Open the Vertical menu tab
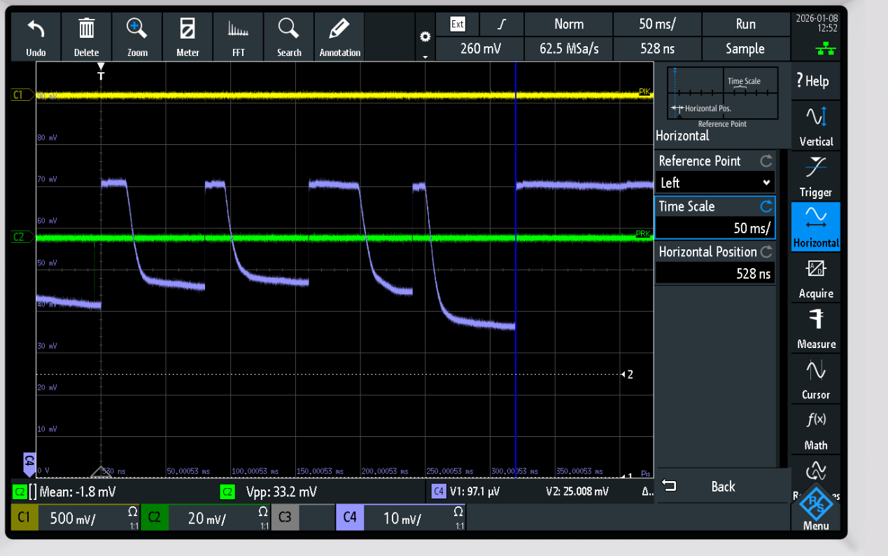Viewport: 888px width, 556px height. 816,125
